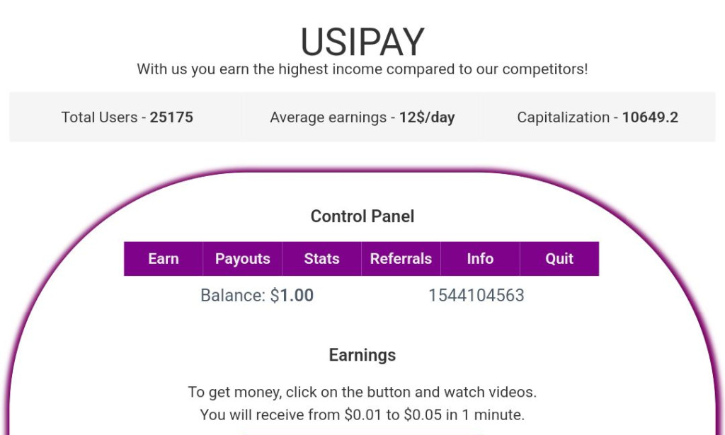
Task: Open the Referrals tab
Action: (401, 258)
